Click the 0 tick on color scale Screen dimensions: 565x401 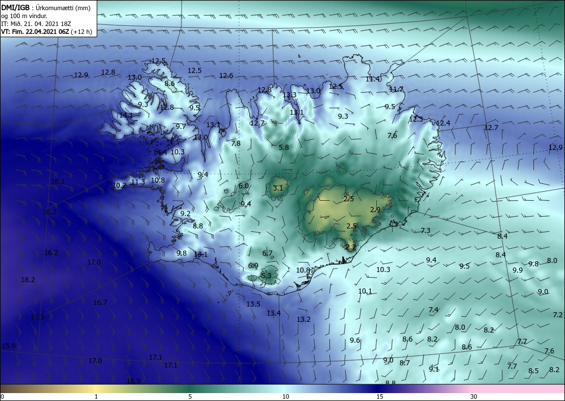[x=2, y=396]
